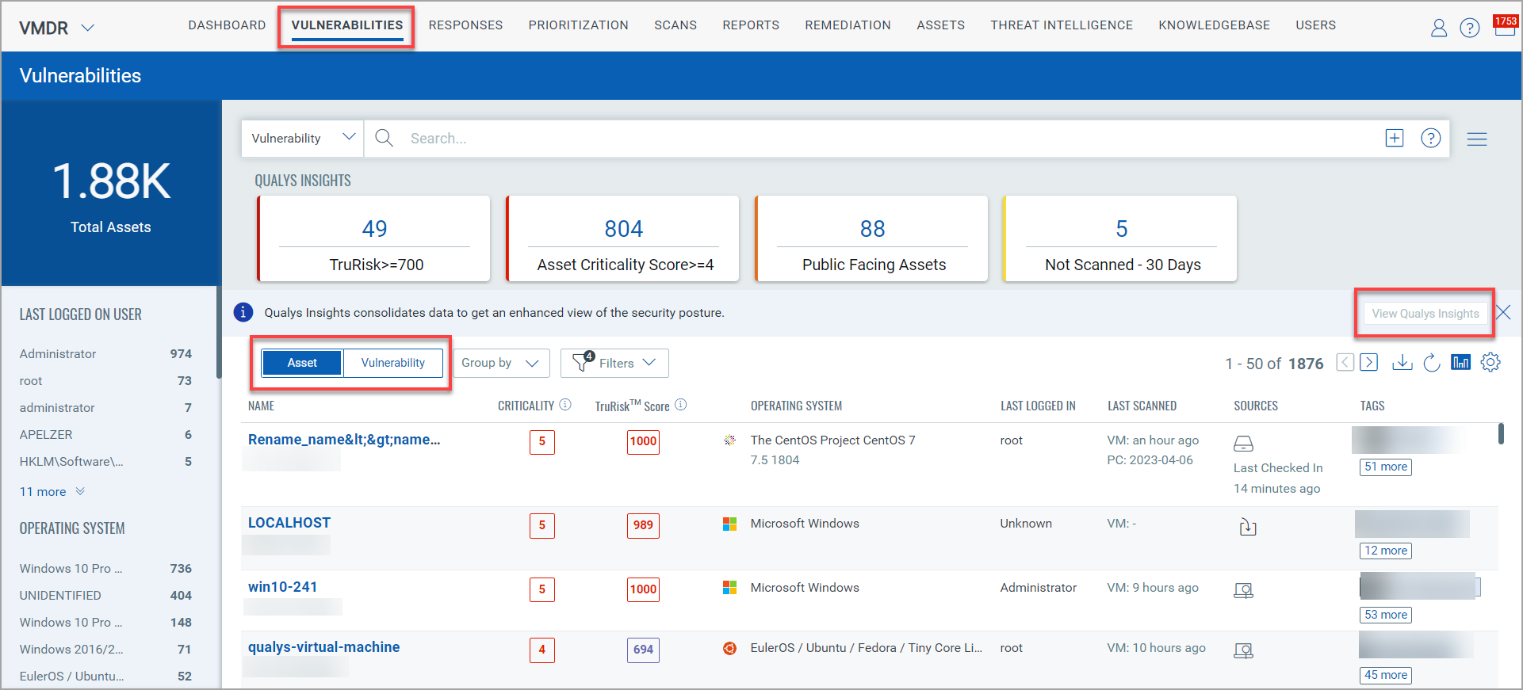Show 51 more tags link
Viewport: 1523px width, 690px height.
coord(1386,467)
